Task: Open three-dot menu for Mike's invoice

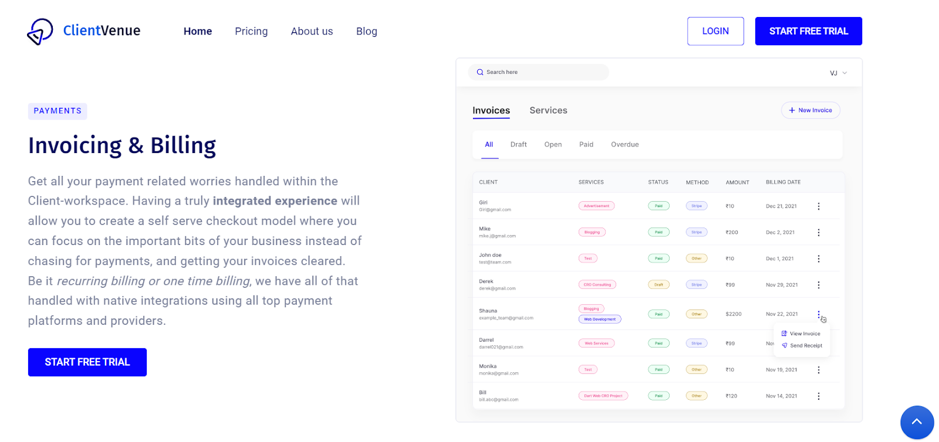Action: [819, 233]
